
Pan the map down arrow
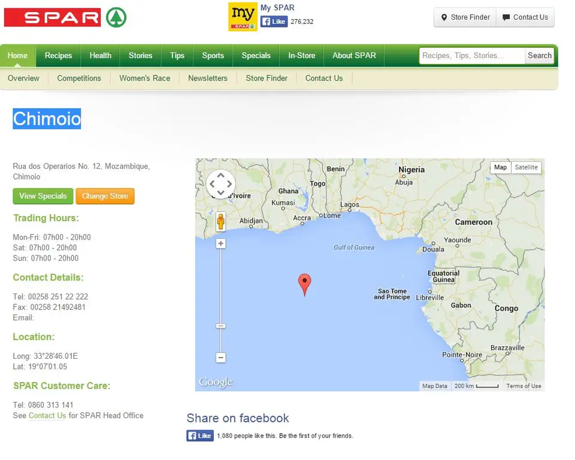click(x=220, y=193)
